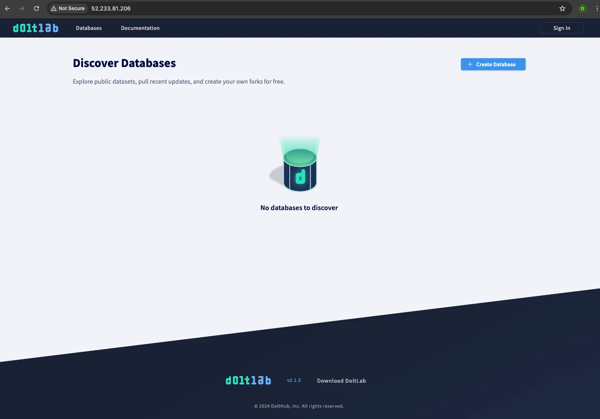Click the v2.1.5 version link

point(294,380)
